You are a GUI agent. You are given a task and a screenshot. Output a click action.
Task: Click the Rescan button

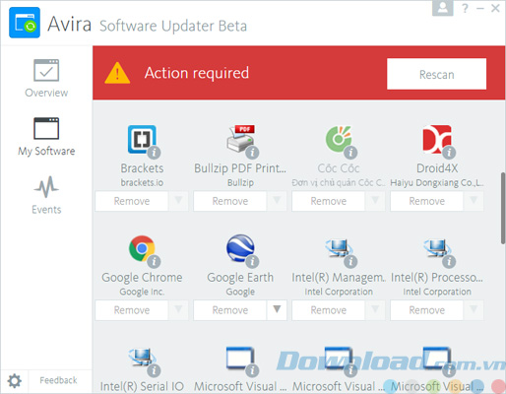(x=436, y=74)
